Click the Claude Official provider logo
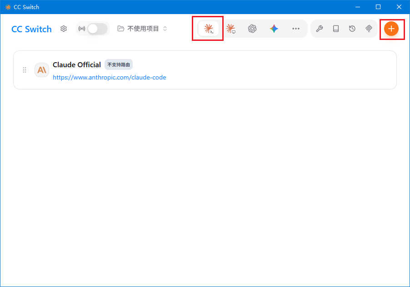 coord(42,70)
